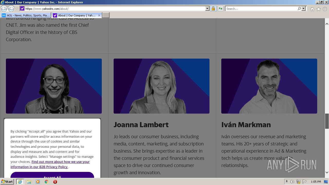329x185 pixels.
Task: Click the Yahoo favicon in address bar
Action: pos(22,8)
